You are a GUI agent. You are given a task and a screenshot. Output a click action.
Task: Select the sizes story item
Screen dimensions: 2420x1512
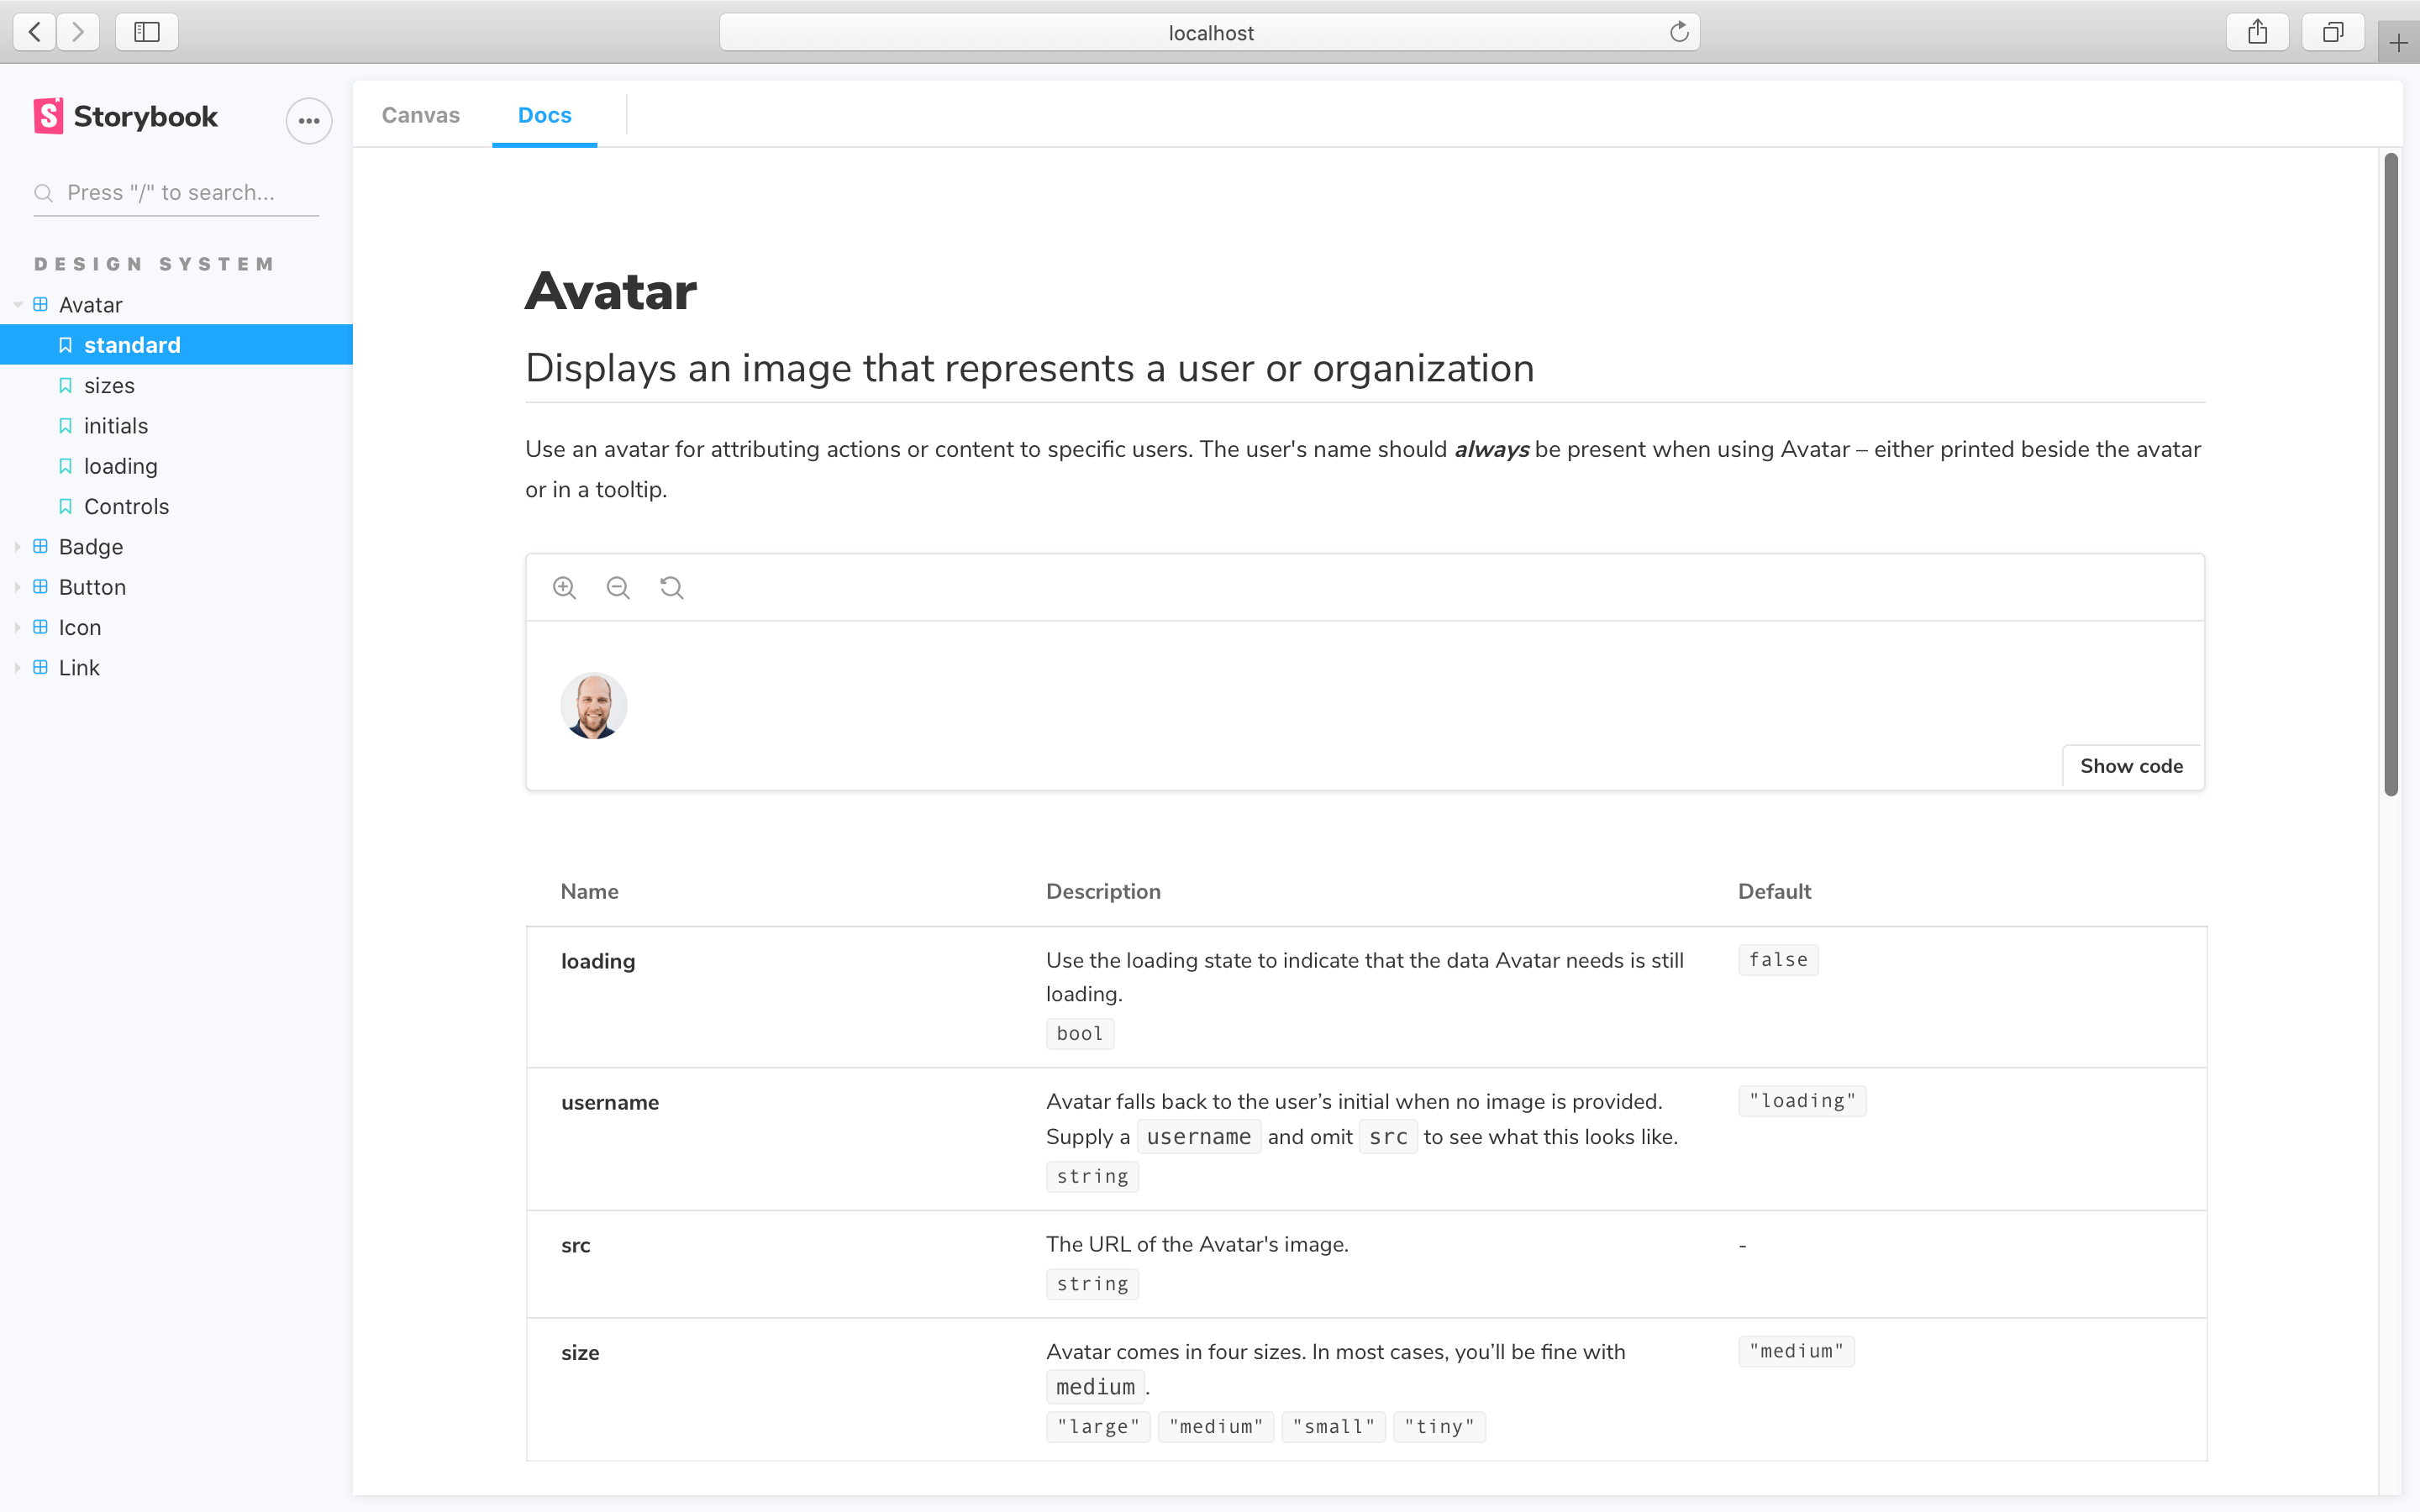108,385
